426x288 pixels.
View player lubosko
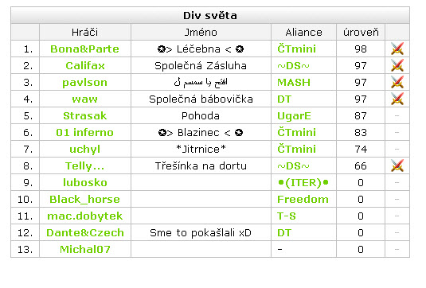(85, 183)
